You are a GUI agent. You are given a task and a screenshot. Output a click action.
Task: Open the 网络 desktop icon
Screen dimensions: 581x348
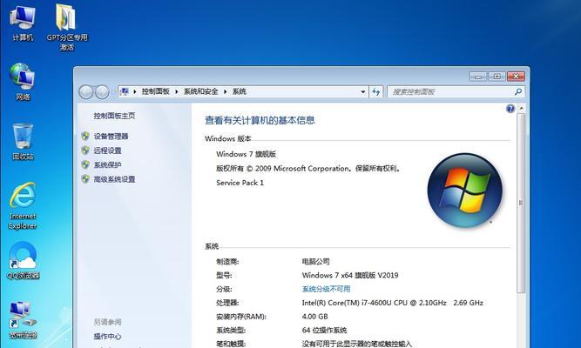(23, 82)
